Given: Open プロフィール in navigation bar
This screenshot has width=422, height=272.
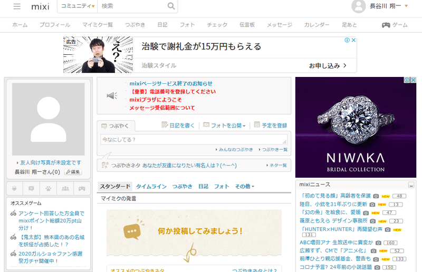Looking at the screenshot, I should (x=55, y=25).
